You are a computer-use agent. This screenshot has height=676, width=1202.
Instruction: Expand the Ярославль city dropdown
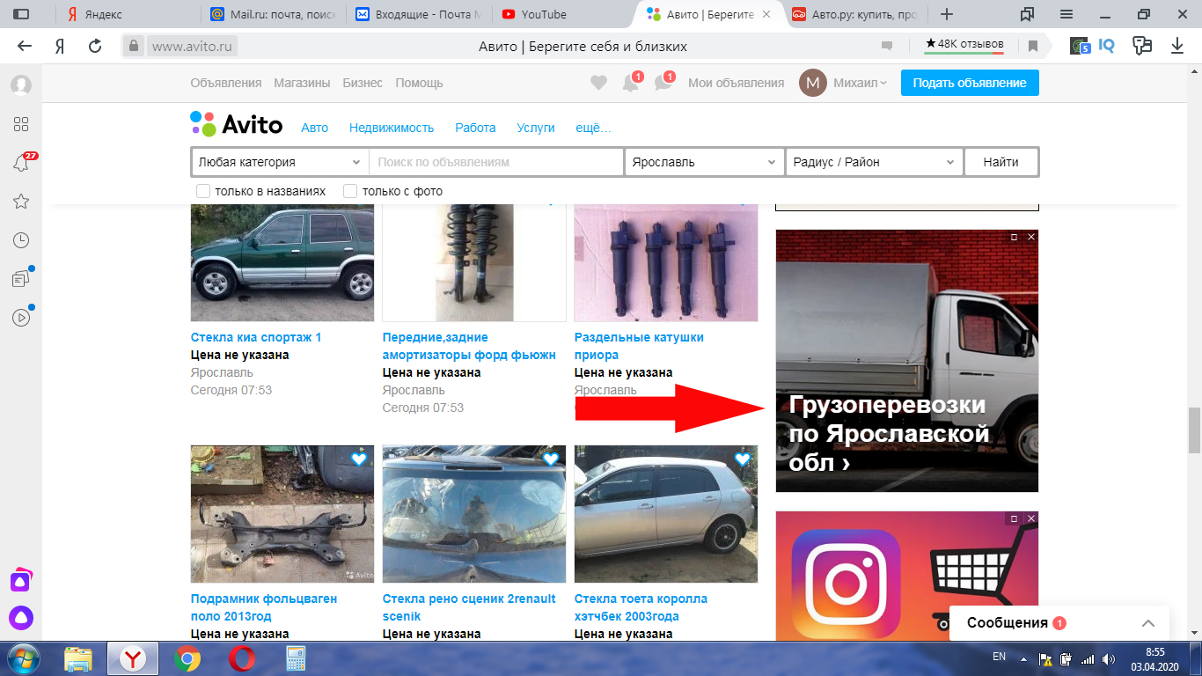tap(703, 162)
